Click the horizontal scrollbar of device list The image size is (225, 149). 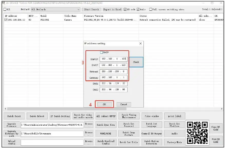pyautogui.click(x=67, y=109)
